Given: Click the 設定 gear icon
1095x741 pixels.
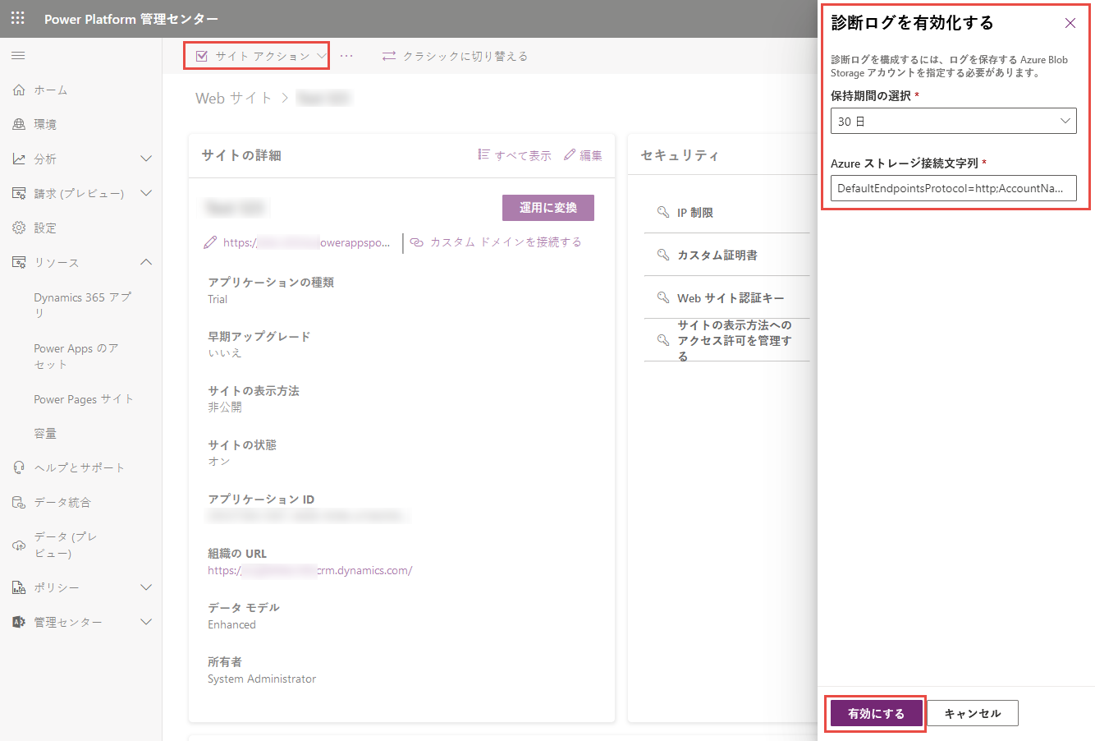Looking at the screenshot, I should pos(19,228).
